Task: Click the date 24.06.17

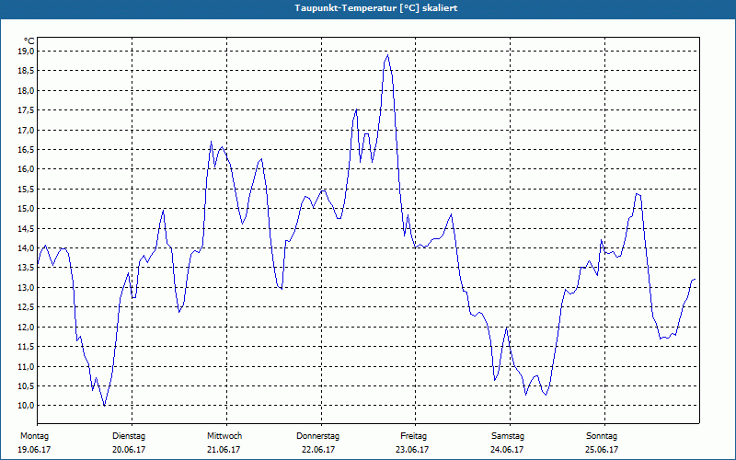Action: (x=507, y=450)
